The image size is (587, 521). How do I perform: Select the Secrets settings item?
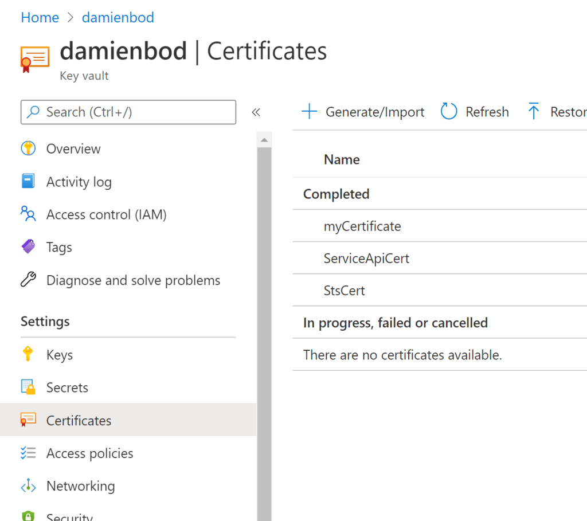(x=128, y=387)
